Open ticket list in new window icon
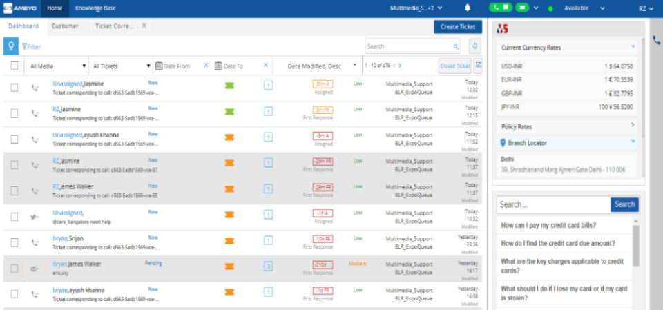 coord(478,66)
